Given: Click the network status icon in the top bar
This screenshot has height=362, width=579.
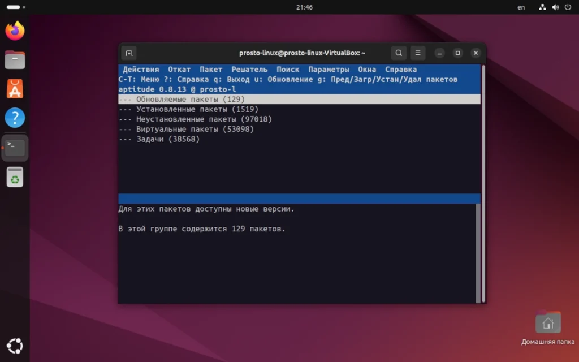Looking at the screenshot, I should [542, 7].
